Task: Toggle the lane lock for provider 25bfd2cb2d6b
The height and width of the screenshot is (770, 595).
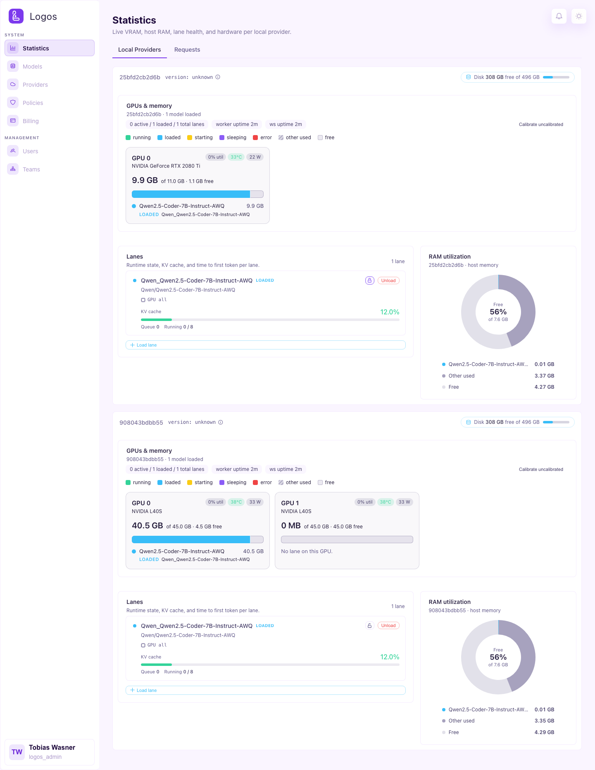Action: pos(370,280)
